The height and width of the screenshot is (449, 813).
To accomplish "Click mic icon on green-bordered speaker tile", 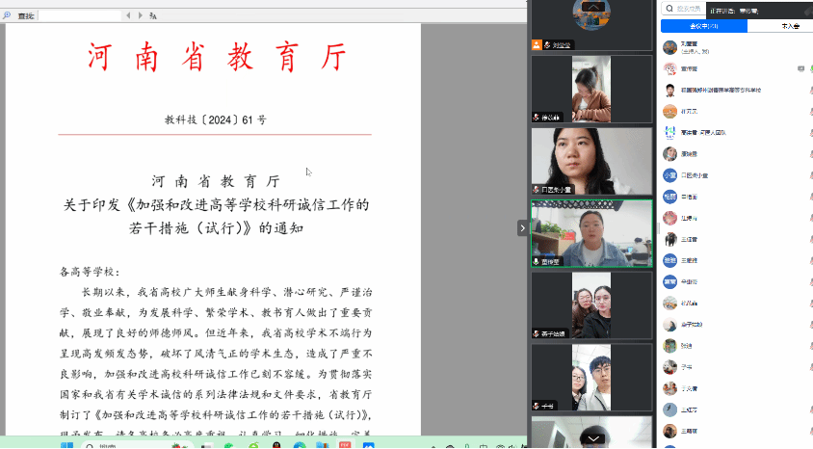I will click(537, 262).
